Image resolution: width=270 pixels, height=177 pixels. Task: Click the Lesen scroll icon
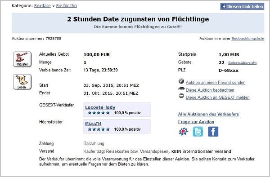22,82
